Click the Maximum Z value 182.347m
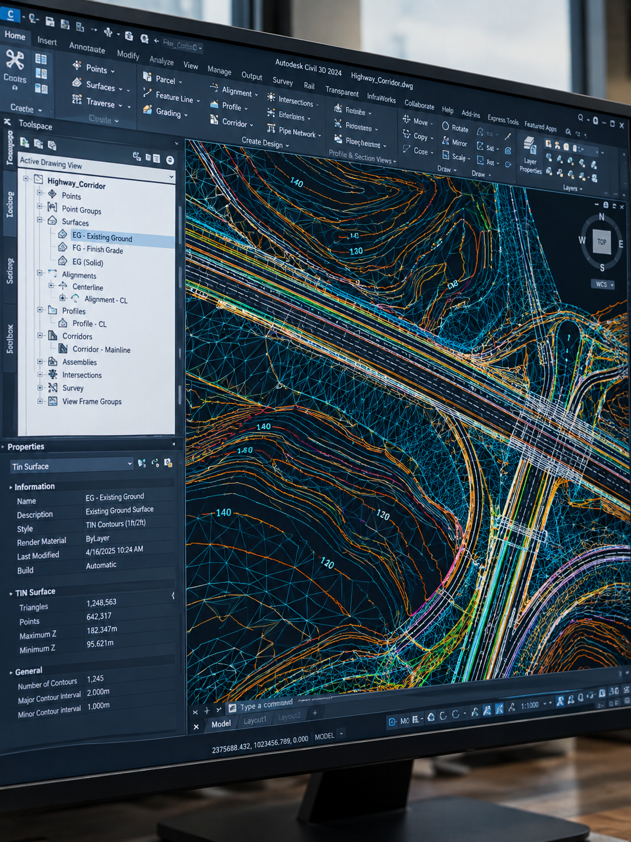Screen dimensions: 631x842 coord(102,630)
